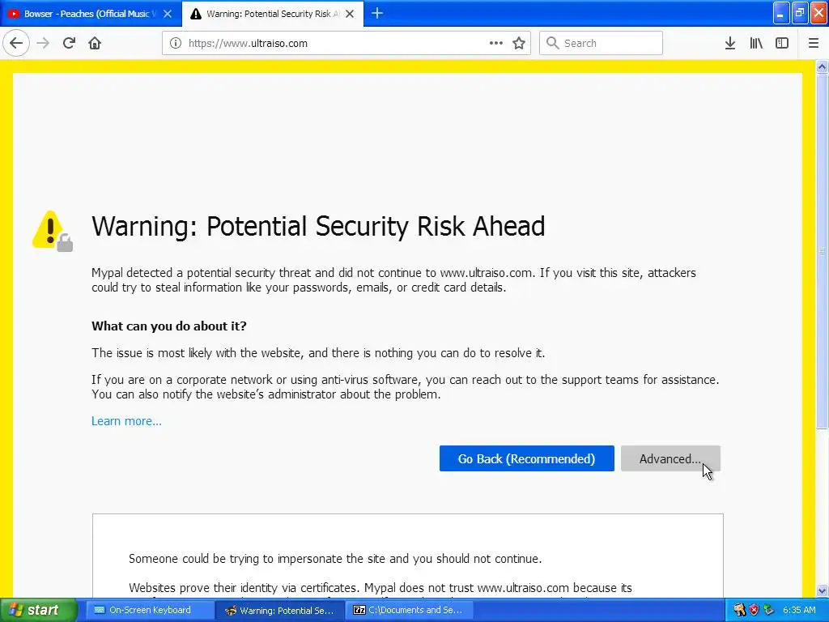The width and height of the screenshot is (829, 622).
Task: Click the Go Back (Recommended) button
Action: [x=526, y=458]
